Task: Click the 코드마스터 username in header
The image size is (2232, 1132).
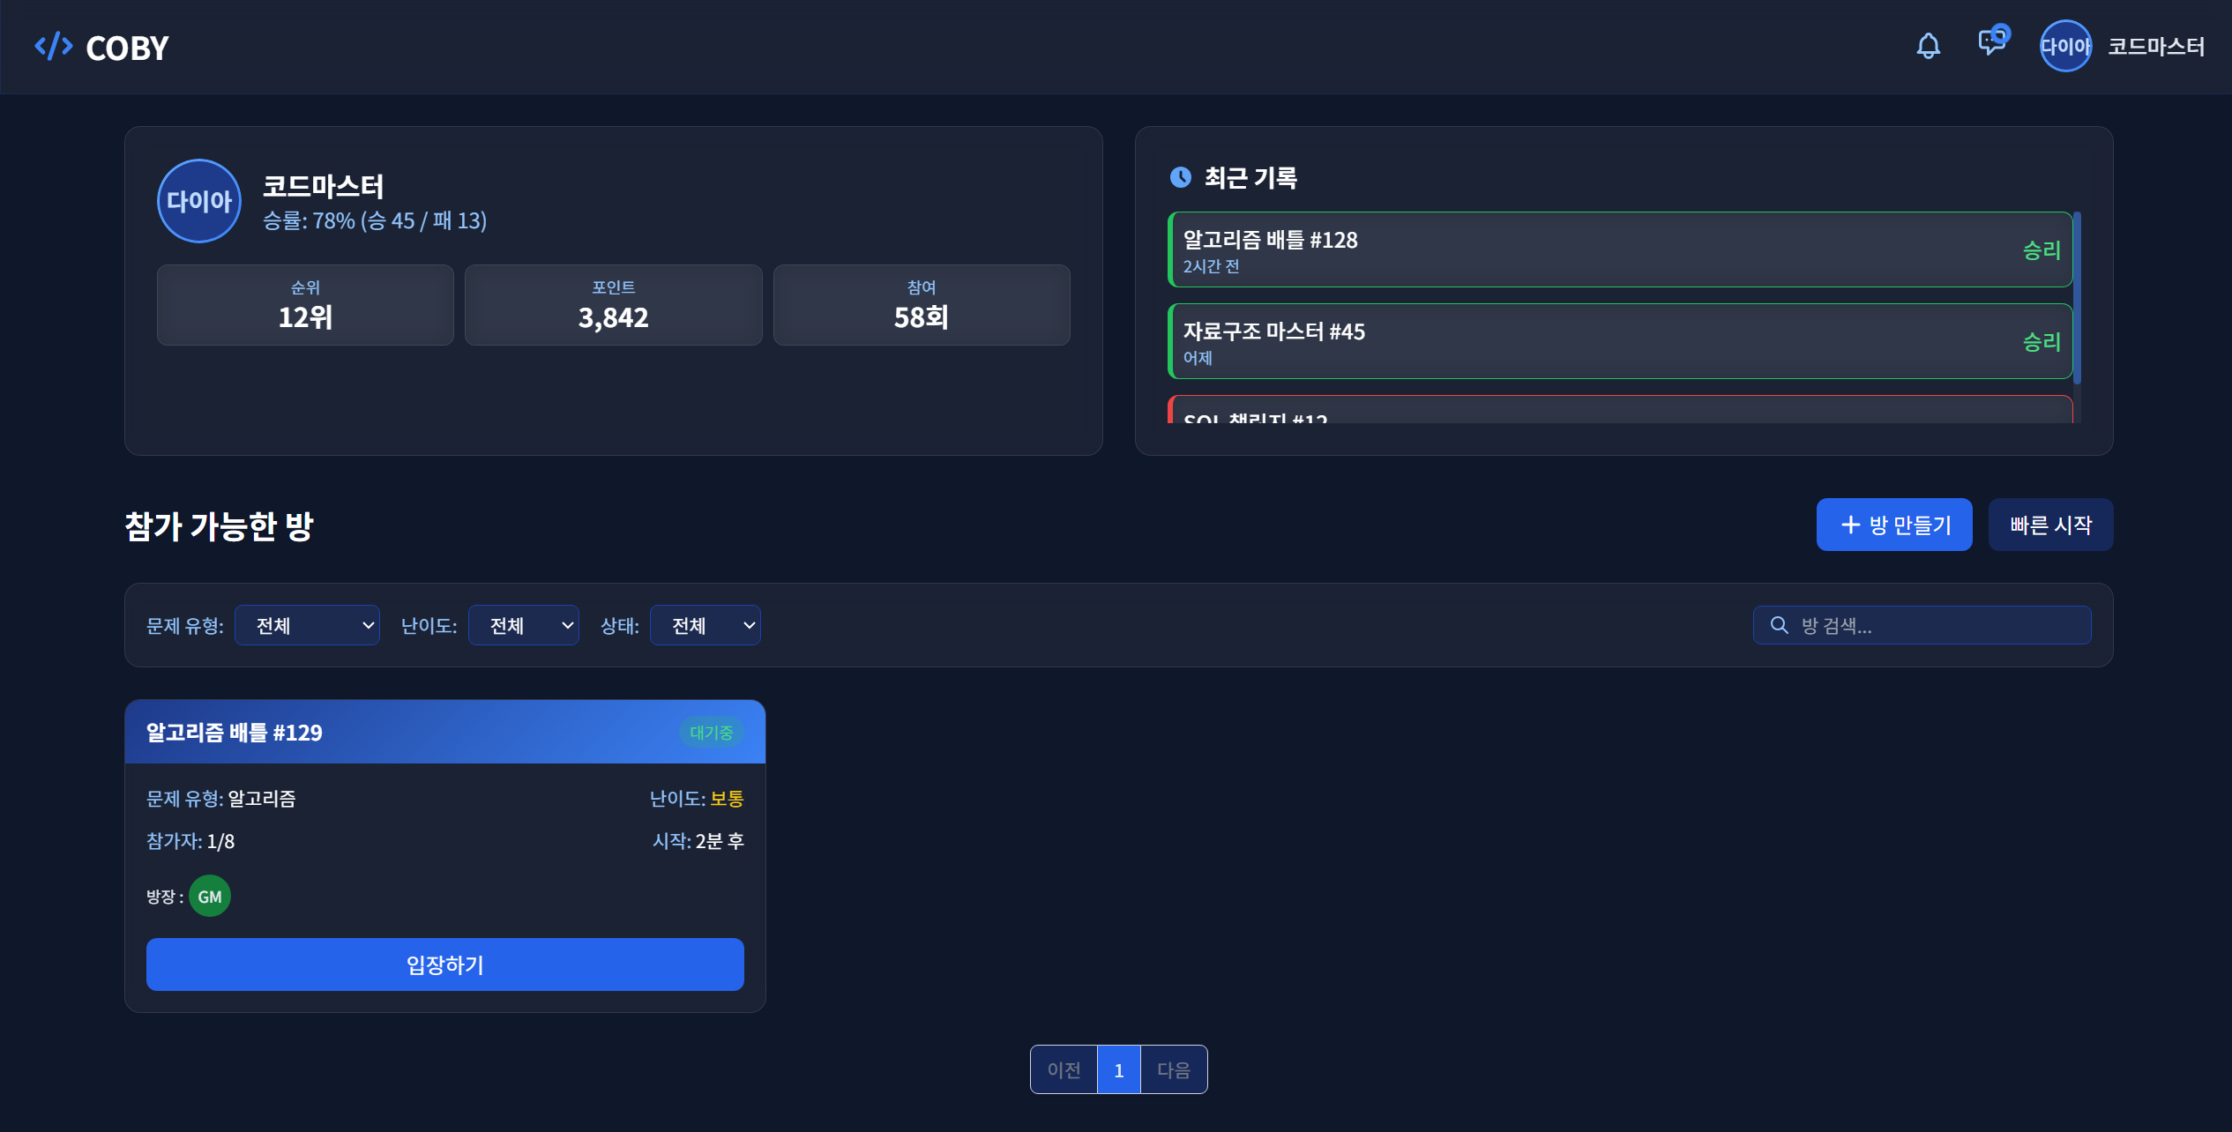Action: 2156,46
